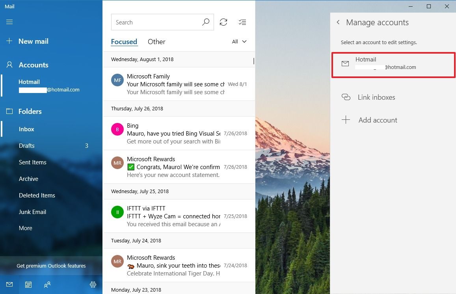
Task: Start a search with the magnifier icon
Action: pos(205,22)
